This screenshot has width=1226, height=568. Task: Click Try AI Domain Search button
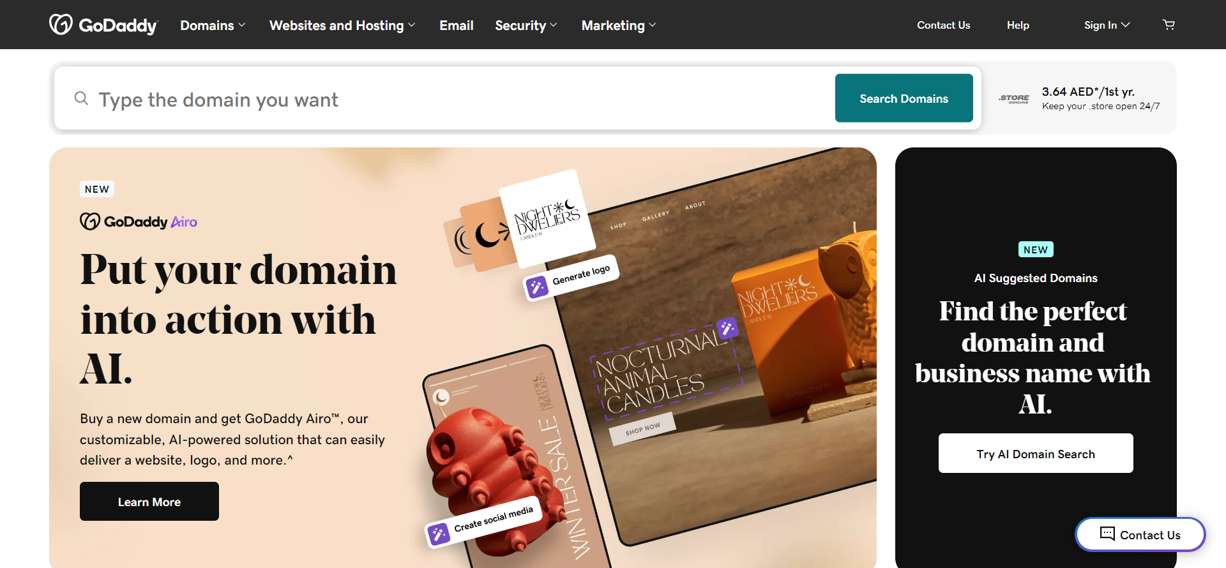point(1036,453)
